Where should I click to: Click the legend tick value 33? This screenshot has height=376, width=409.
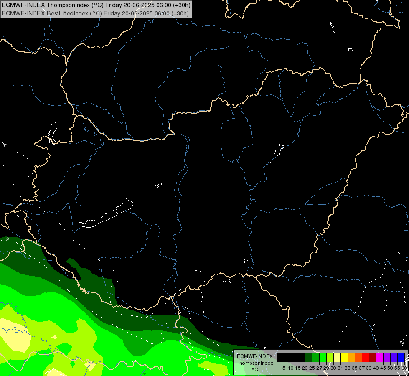click(x=348, y=368)
